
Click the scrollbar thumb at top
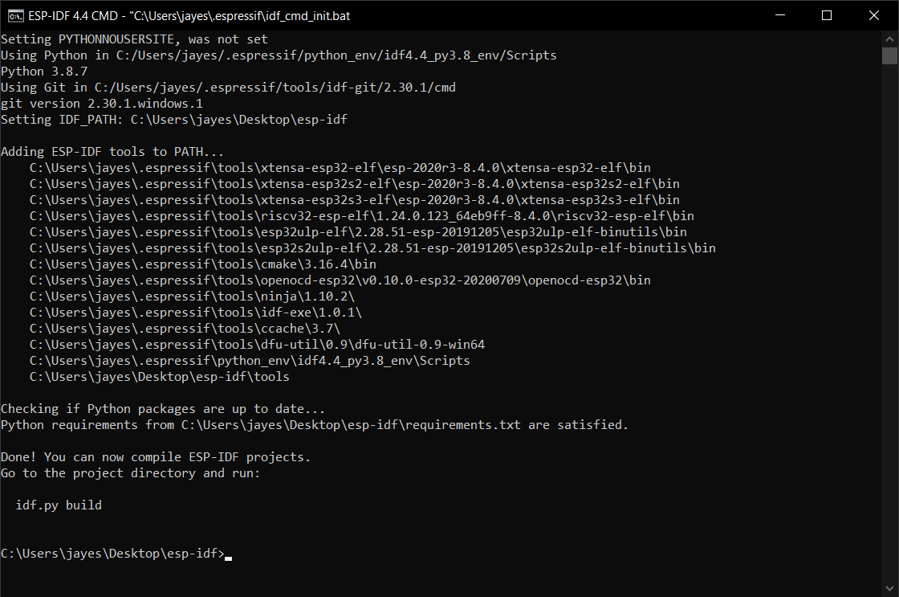tap(891, 55)
